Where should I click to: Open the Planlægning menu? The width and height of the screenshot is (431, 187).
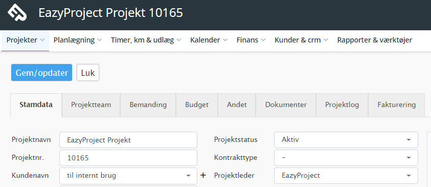coord(78,40)
